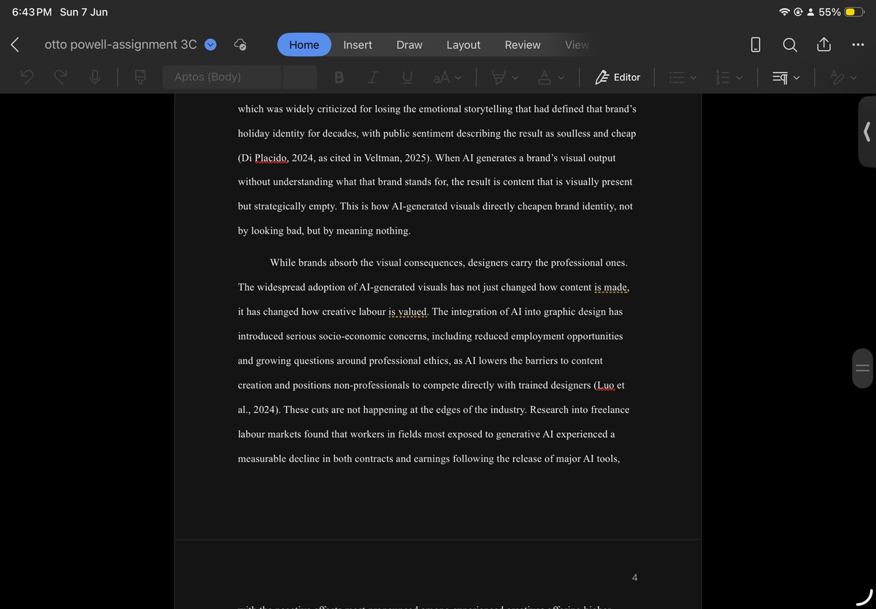Open the Editor pane
This screenshot has height=609, width=876.
[x=618, y=77]
